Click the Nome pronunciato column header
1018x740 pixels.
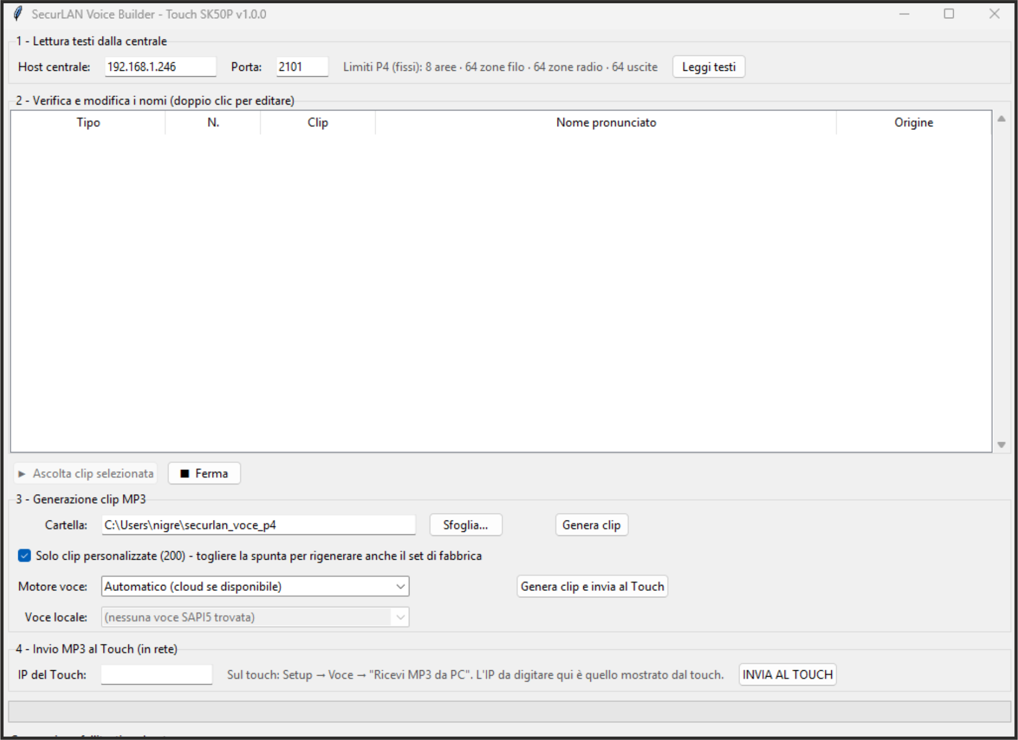[606, 122]
